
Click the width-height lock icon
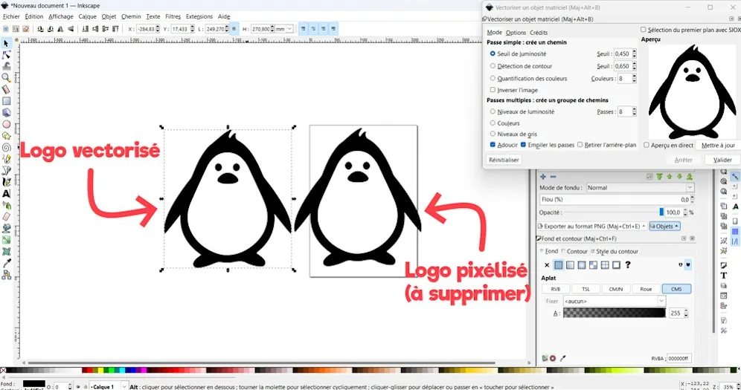(234, 29)
